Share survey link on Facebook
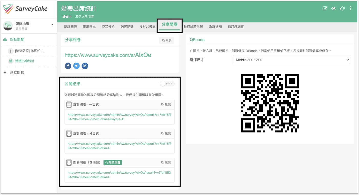This screenshot has width=359, height=195. 68,66
